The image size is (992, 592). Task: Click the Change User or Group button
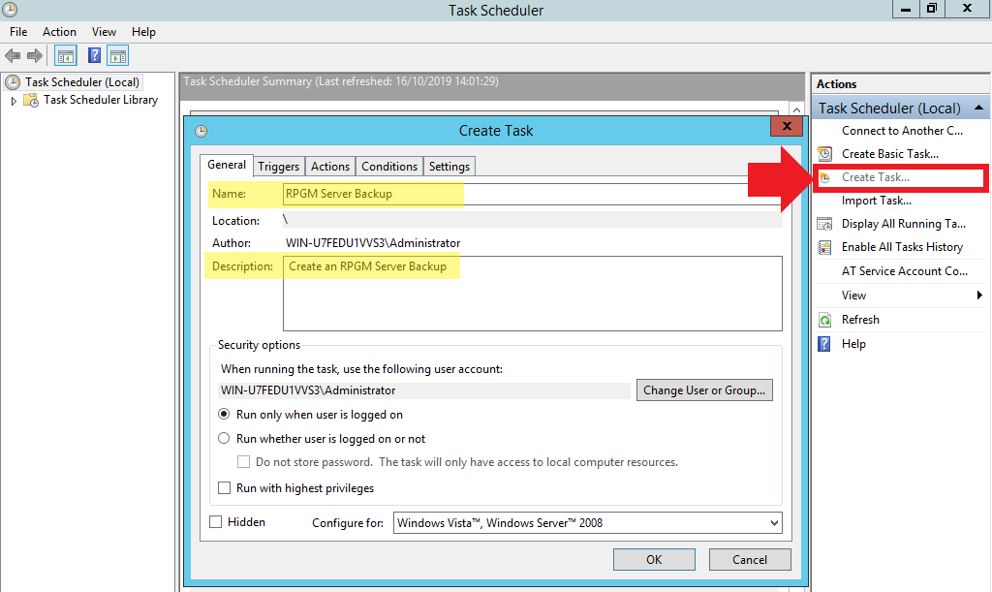704,390
